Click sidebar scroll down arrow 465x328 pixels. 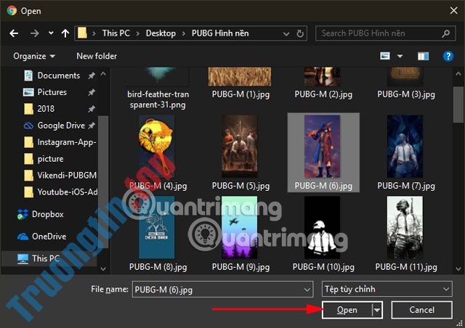103,268
